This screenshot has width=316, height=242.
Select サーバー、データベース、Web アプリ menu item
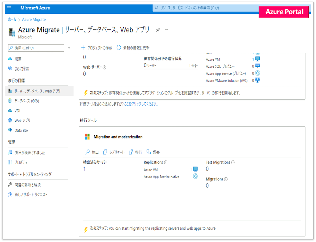click(x=39, y=91)
